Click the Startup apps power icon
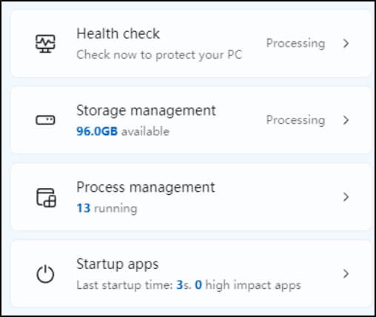 (x=45, y=274)
